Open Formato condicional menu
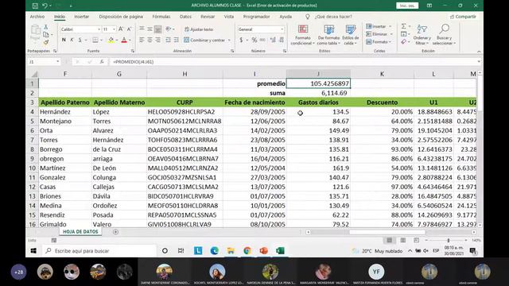The height and width of the screenshot is (286, 509). point(302,35)
